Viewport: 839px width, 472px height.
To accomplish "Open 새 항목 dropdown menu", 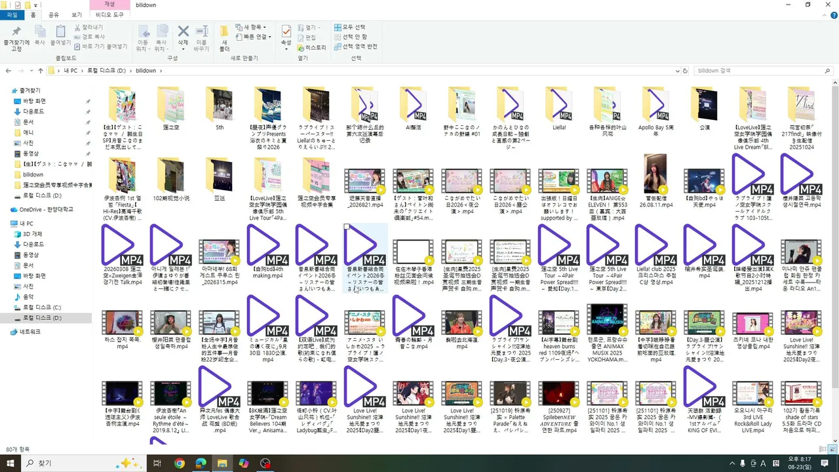I will (x=251, y=28).
